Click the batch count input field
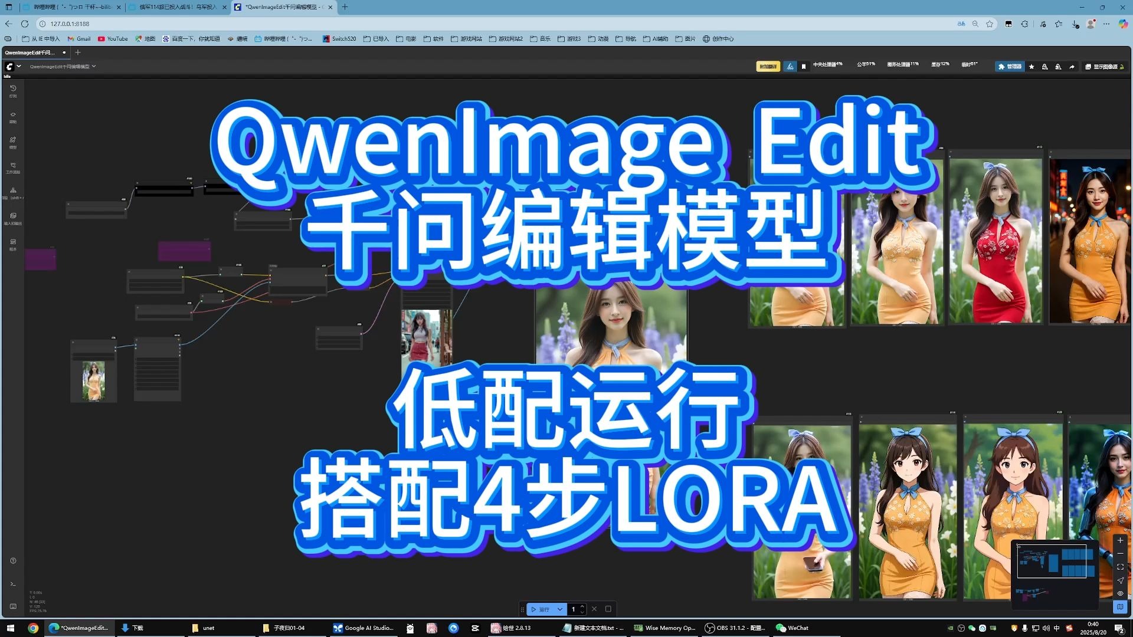The height and width of the screenshot is (637, 1133). 573,609
